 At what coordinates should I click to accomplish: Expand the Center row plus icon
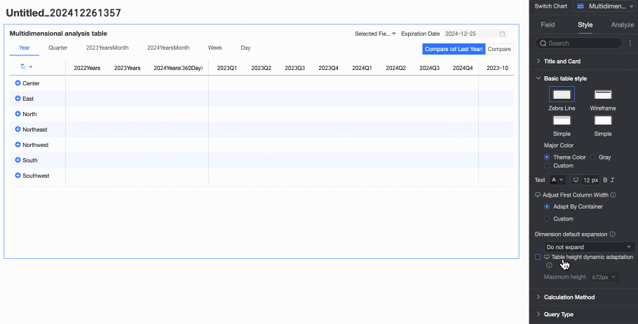(x=18, y=83)
